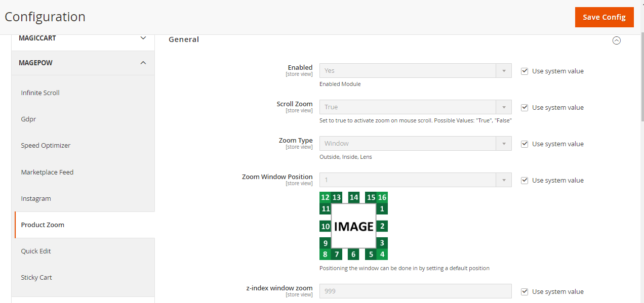Click position 1 tile in zoom diagram

click(382, 208)
